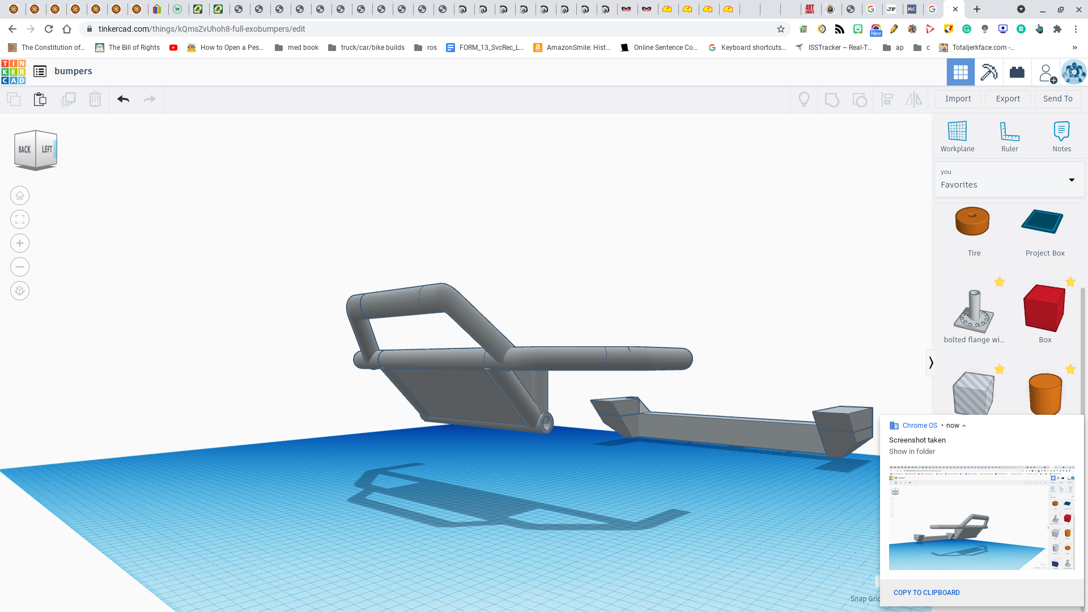Open the Extensions puzzle icon

click(x=1057, y=29)
